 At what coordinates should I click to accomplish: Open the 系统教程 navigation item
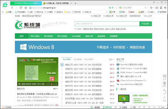114,36
